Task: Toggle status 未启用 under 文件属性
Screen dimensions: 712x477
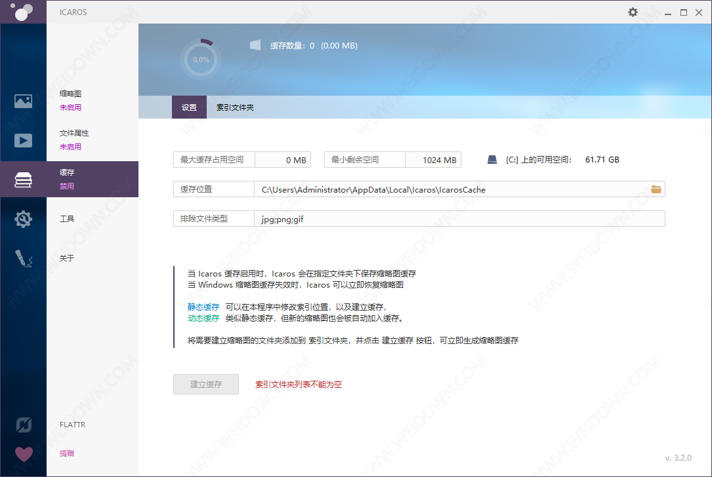Action: tap(70, 147)
